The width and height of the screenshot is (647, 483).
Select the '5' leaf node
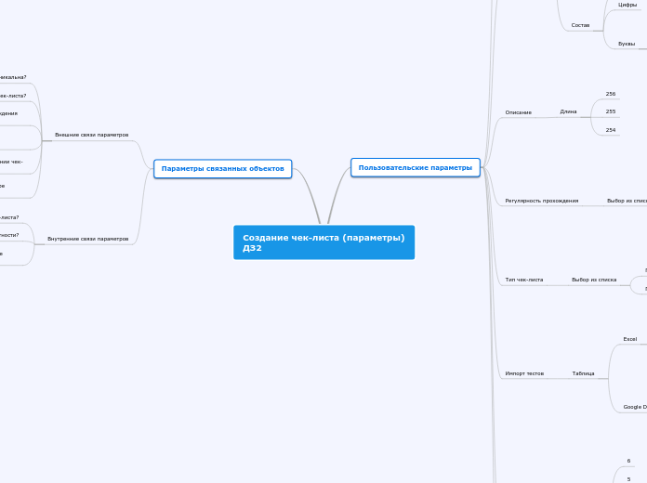(x=628, y=479)
